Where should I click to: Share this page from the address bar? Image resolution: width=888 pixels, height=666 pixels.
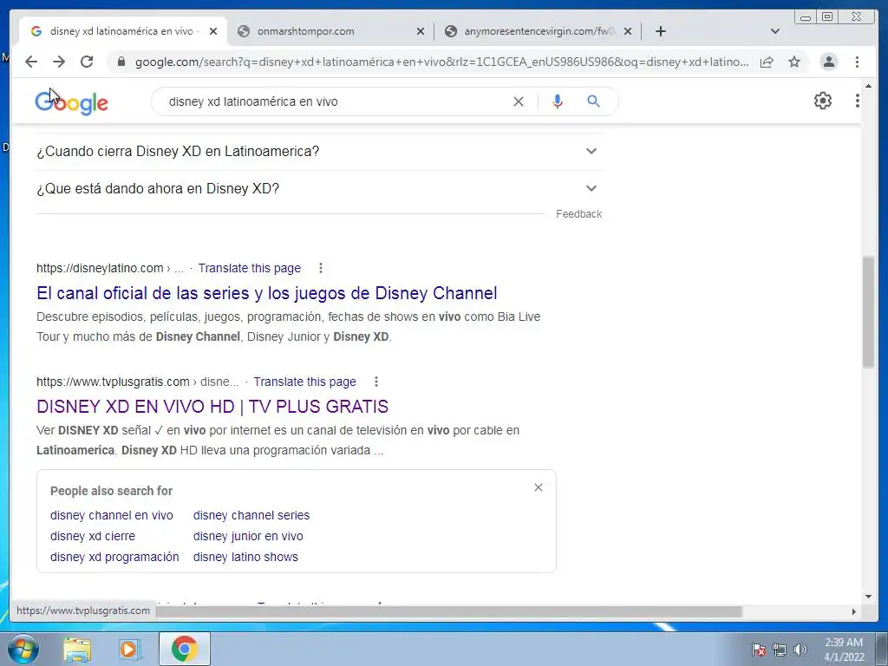[x=767, y=62]
